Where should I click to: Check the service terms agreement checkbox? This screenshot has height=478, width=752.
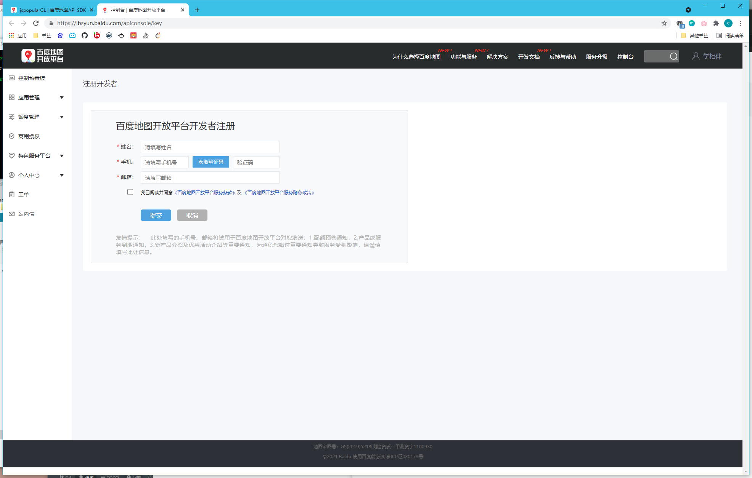click(x=130, y=192)
